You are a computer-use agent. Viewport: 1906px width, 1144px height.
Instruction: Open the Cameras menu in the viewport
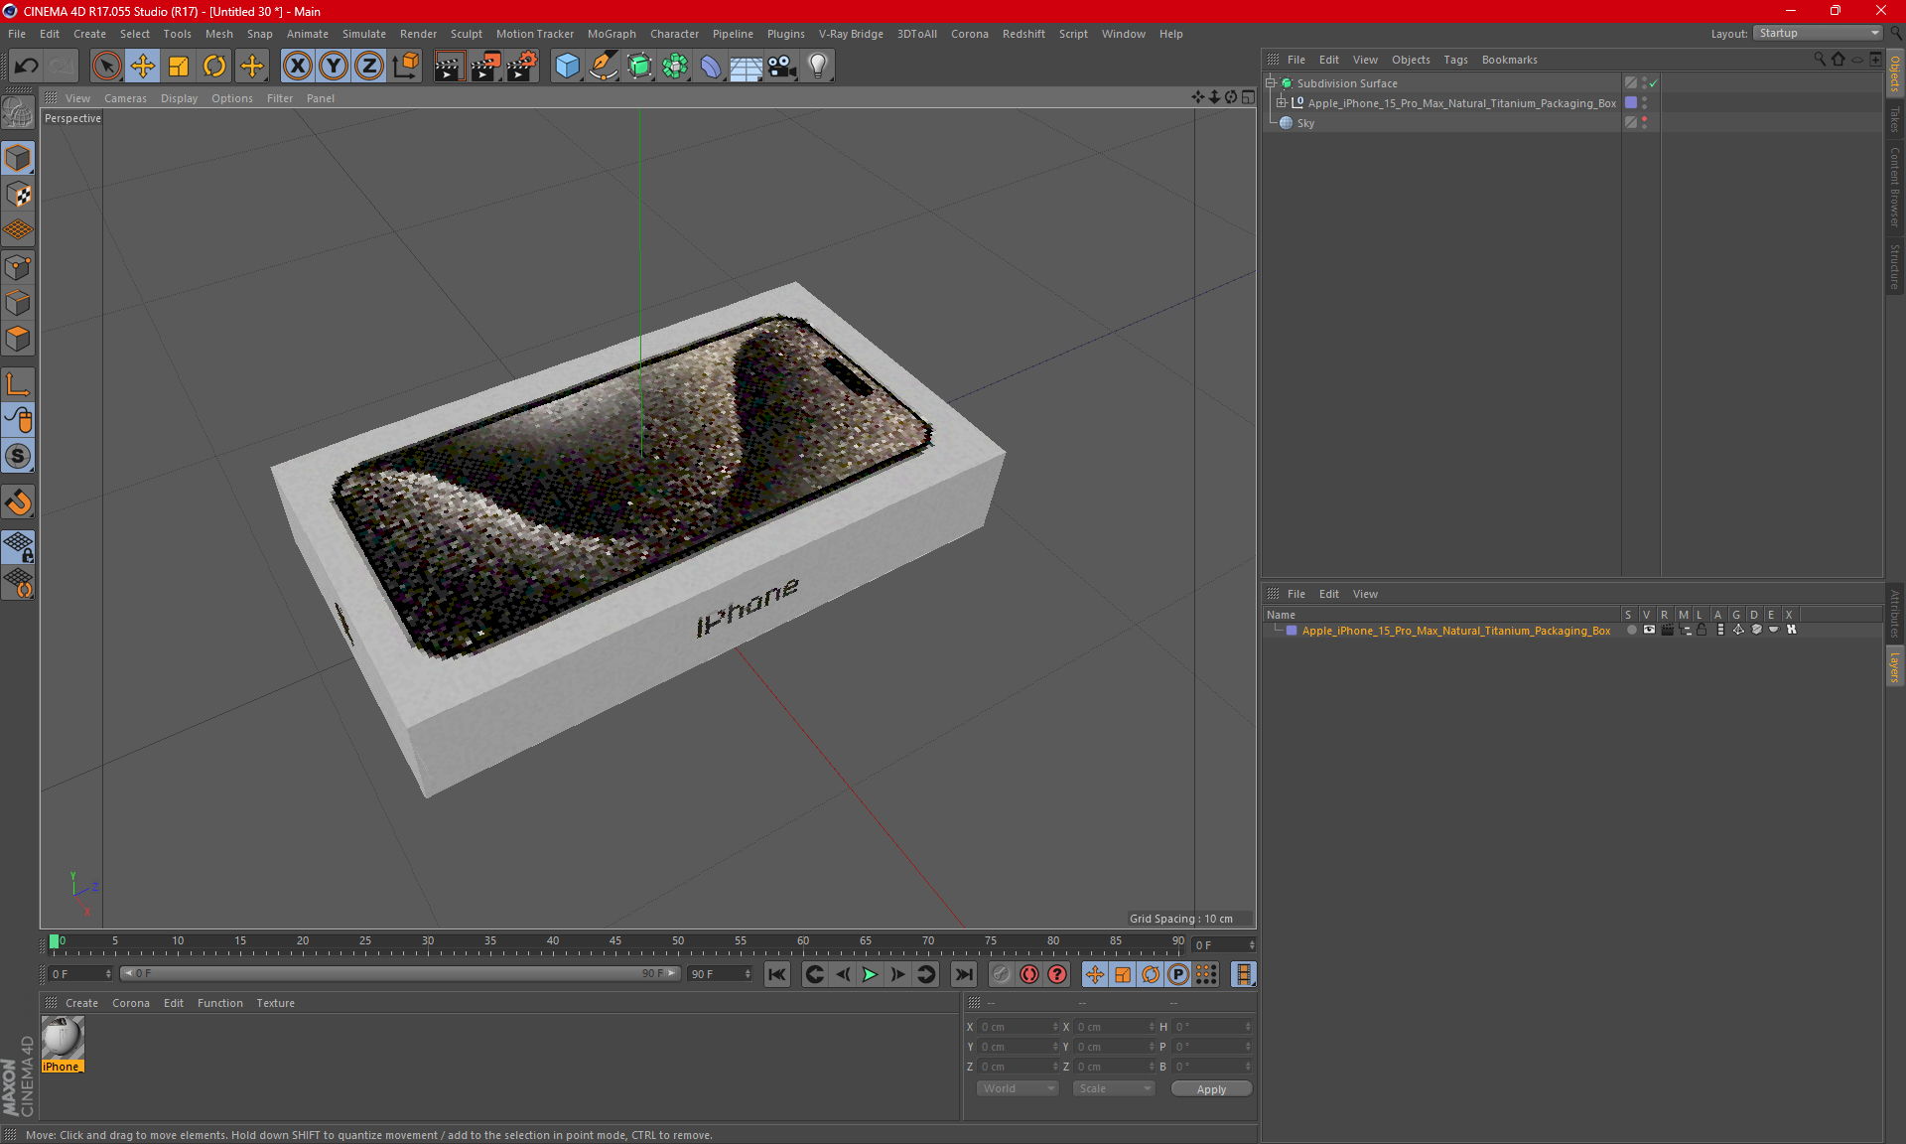click(125, 98)
